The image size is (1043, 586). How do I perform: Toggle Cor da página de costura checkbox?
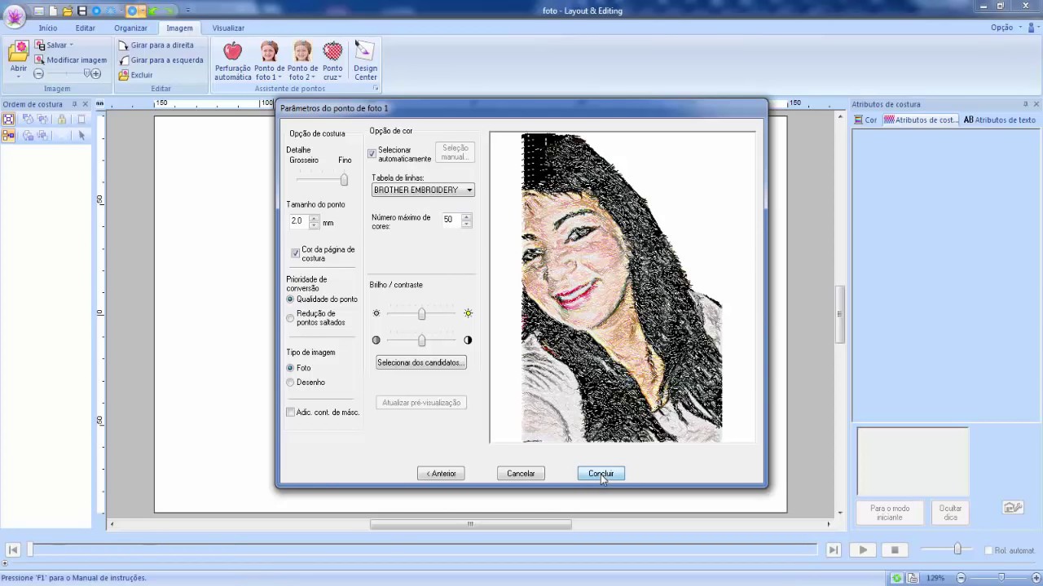(x=296, y=253)
